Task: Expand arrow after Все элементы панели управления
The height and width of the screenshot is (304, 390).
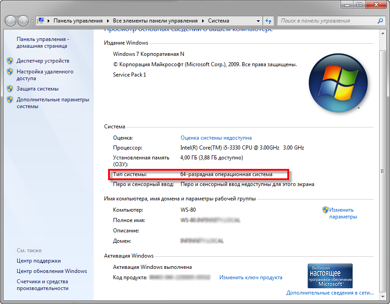Action: (x=203, y=21)
